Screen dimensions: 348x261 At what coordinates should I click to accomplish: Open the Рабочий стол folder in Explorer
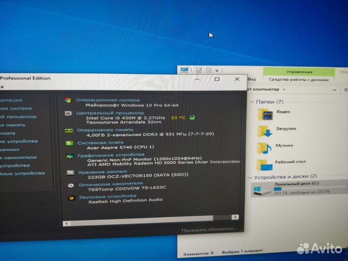pos(281,165)
